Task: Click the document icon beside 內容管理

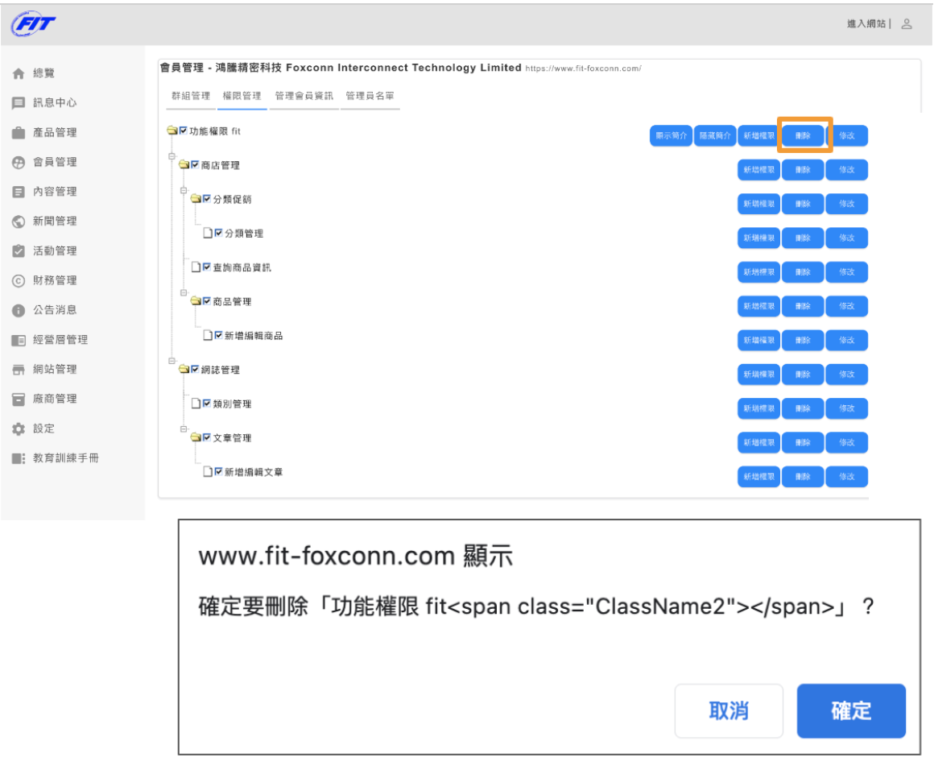Action: click(19, 192)
